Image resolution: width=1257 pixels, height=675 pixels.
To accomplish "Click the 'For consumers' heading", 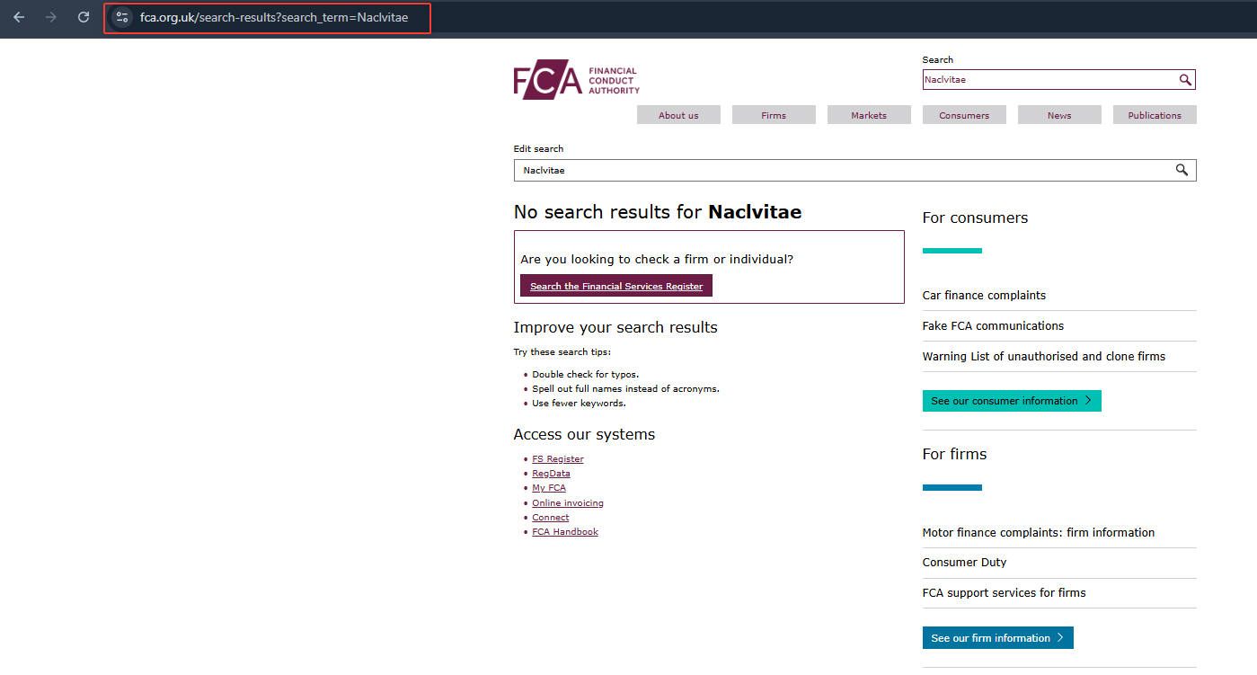I will 975,218.
